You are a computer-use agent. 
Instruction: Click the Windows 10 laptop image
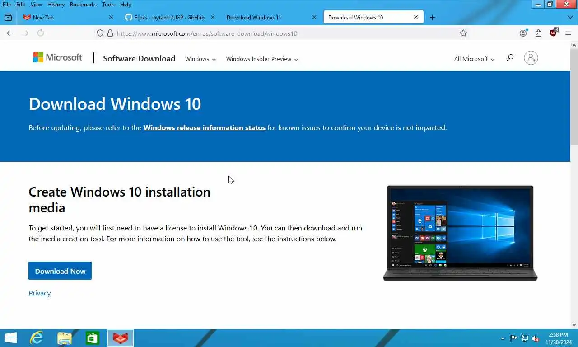(x=460, y=233)
